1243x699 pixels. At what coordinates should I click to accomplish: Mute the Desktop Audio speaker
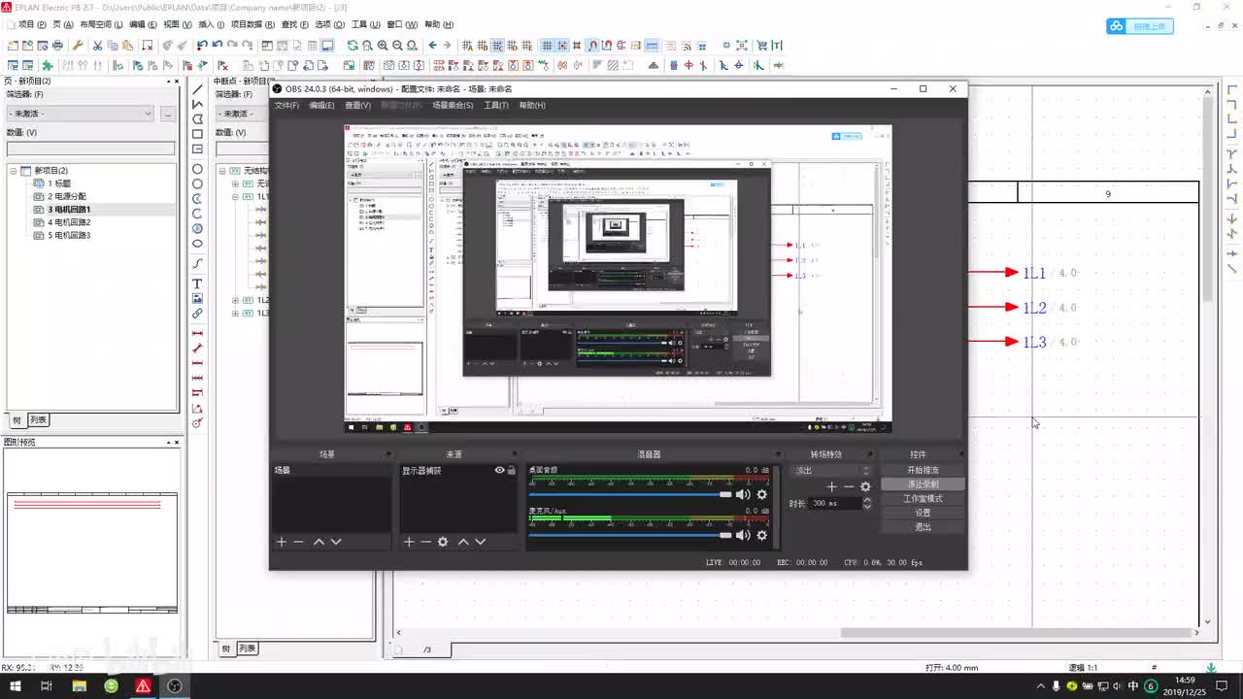tap(743, 494)
